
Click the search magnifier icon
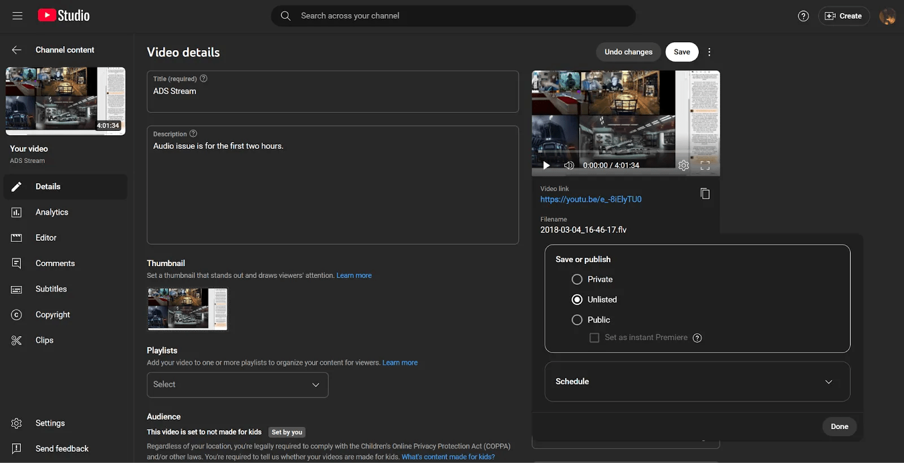(x=286, y=16)
